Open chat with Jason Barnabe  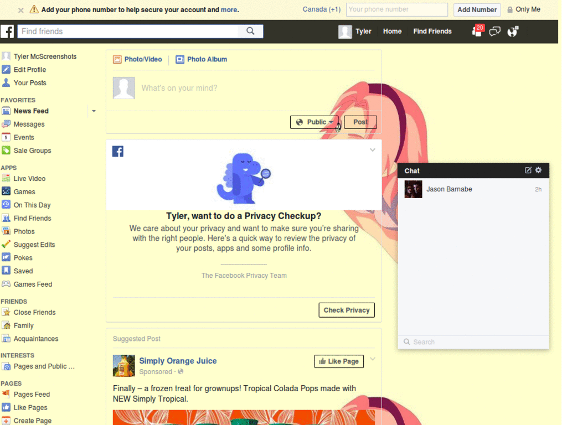(473, 189)
